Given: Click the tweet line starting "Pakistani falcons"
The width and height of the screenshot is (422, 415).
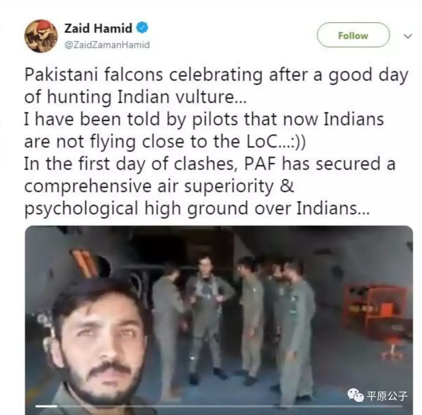Looking at the screenshot, I should [216, 75].
